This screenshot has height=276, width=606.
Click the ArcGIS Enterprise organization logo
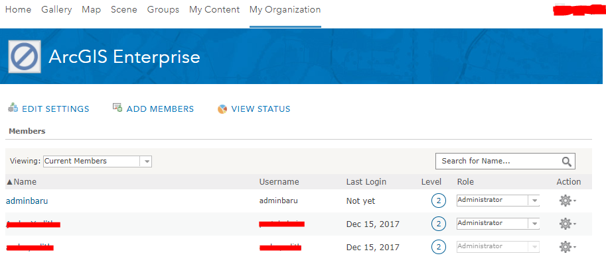point(25,57)
